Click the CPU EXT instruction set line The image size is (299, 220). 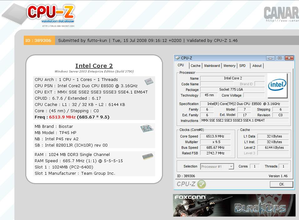click(x=91, y=92)
